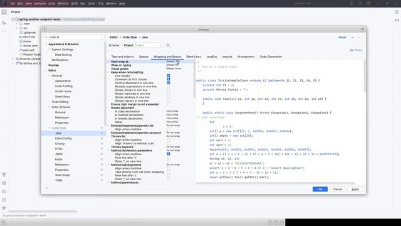Screen dimensions: 401x226
Task: Go back with the left arrow in Settings
Action: (353, 38)
